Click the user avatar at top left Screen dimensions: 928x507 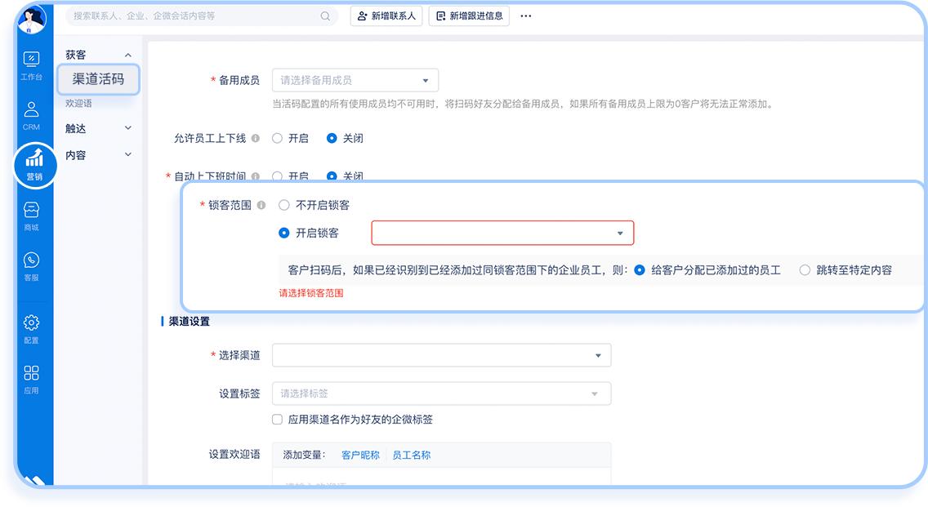[31, 20]
